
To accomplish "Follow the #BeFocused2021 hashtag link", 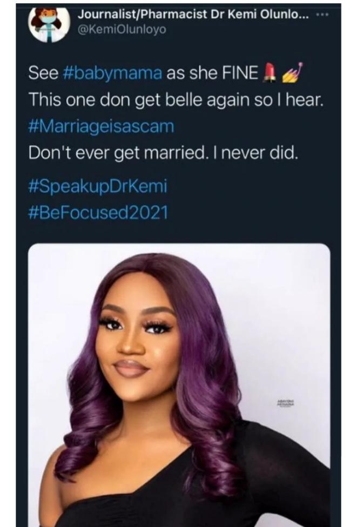I will tap(98, 212).
